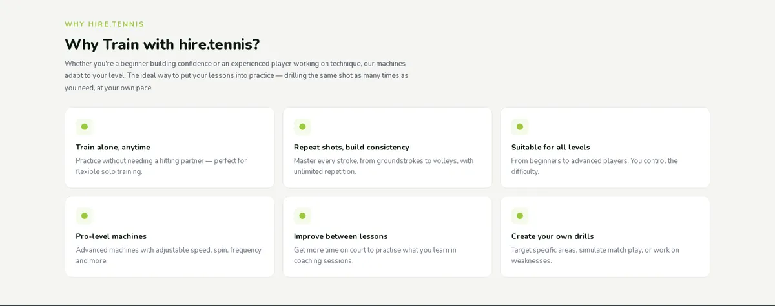Image resolution: width=775 pixels, height=306 pixels.
Task: Click description 'From beginners to advanced players'
Action: tap(594, 166)
